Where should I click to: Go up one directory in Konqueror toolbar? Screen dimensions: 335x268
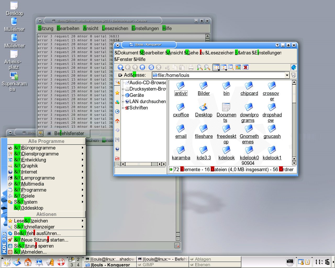[120, 68]
